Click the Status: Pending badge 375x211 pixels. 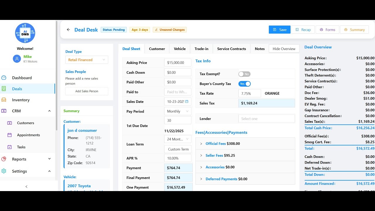pyautogui.click(x=114, y=30)
